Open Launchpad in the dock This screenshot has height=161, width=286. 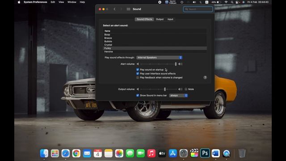55,153
